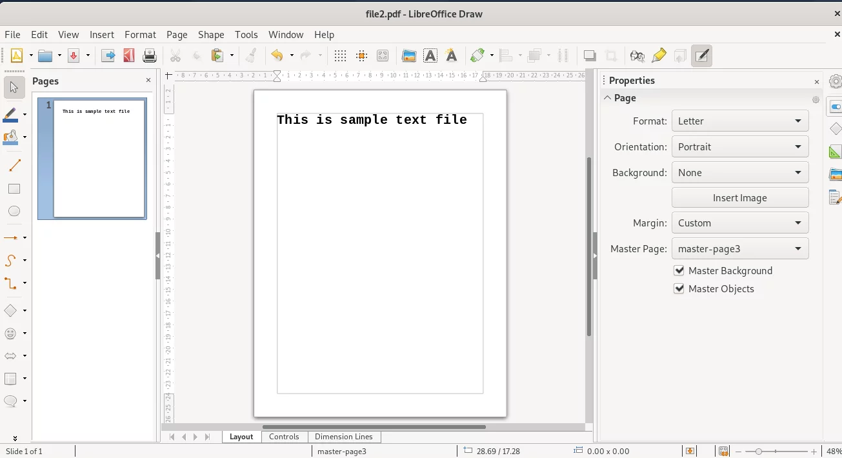The width and height of the screenshot is (842, 458).
Task: Select the Connectors tool
Action: coord(11,283)
